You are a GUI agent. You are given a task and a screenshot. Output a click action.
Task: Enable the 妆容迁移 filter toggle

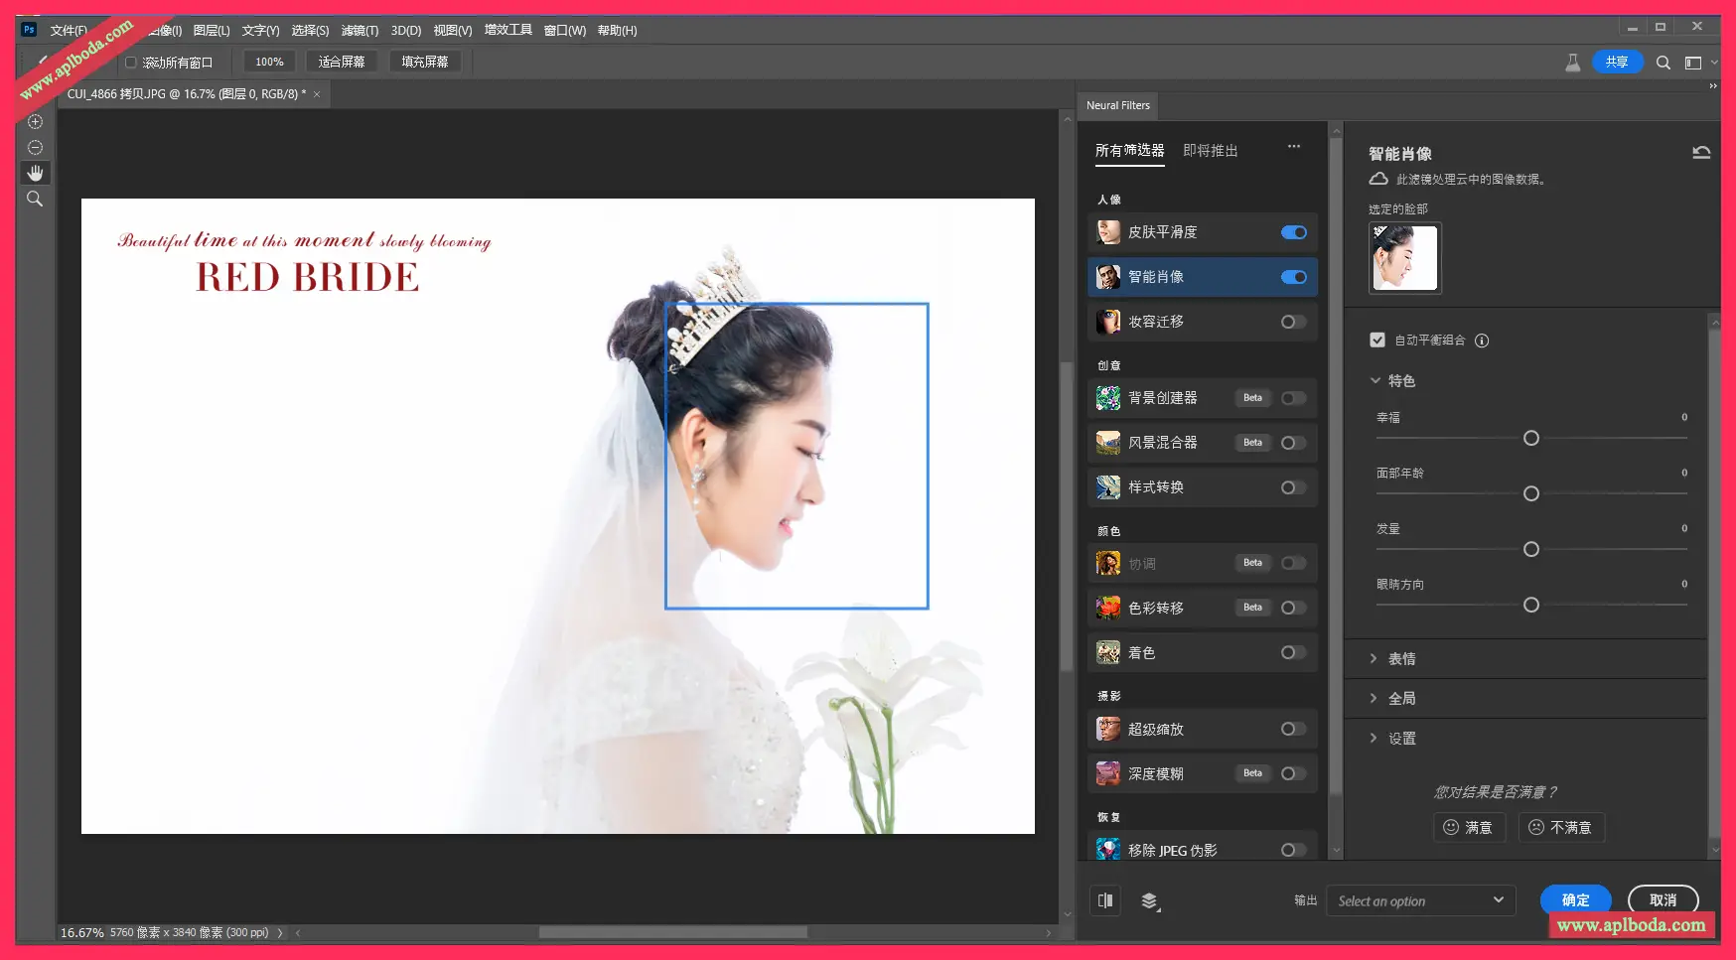[x=1293, y=322]
